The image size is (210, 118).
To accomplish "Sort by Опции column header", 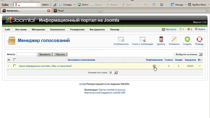I will [x=178, y=60].
